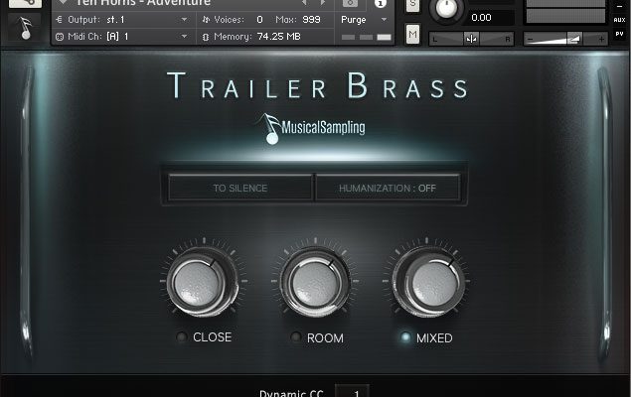Image resolution: width=631 pixels, height=397 pixels.
Task: Open the Output st. 1 dropdown
Action: [x=120, y=19]
